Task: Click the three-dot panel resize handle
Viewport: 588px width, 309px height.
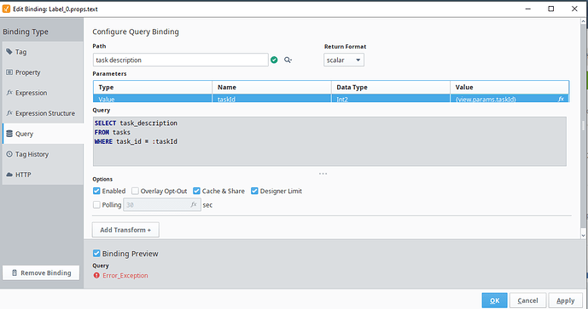Action: [x=323, y=174]
